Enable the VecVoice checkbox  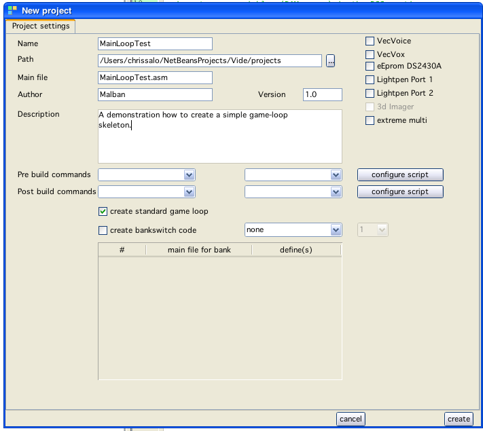point(370,41)
